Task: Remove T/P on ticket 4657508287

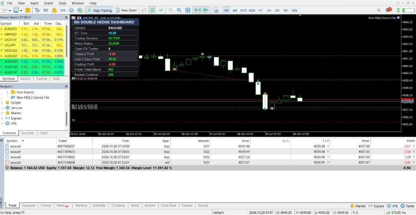Action: [328, 146]
